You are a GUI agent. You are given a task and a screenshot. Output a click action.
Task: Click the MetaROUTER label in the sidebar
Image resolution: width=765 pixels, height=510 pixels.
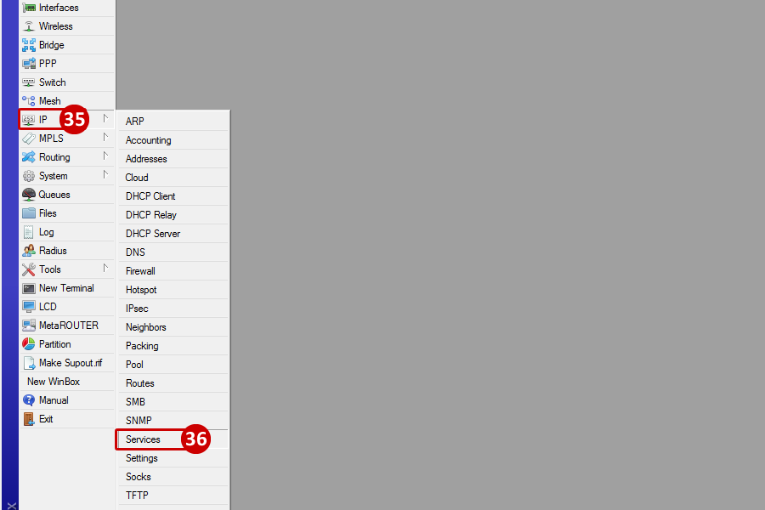[x=68, y=326]
